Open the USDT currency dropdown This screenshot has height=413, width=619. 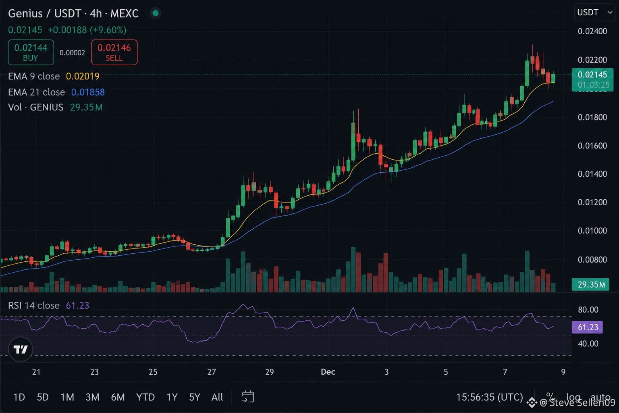(x=594, y=13)
